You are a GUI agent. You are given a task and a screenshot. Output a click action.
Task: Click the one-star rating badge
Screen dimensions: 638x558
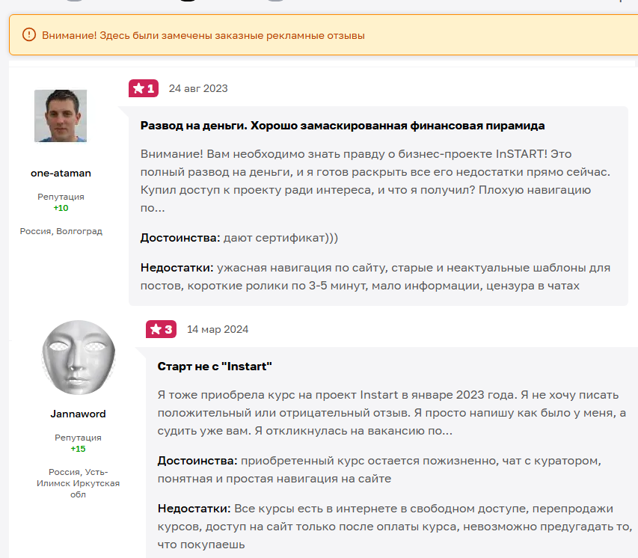(x=144, y=88)
